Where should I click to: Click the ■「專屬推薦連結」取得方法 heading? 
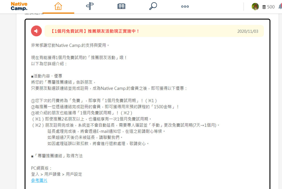[57, 156]
